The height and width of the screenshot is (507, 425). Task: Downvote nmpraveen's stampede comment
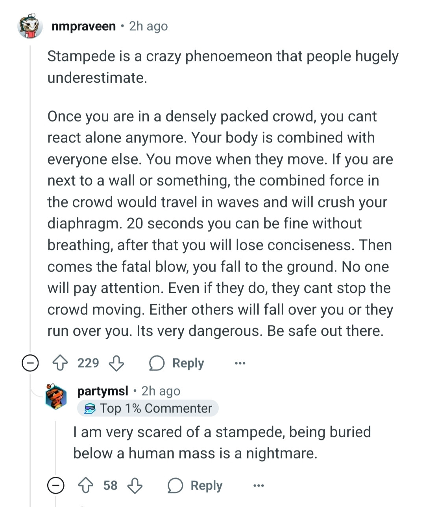(x=116, y=363)
